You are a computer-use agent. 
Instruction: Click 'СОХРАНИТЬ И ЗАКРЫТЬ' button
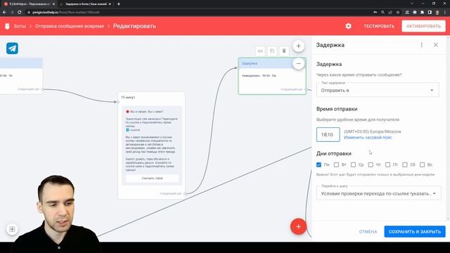pyautogui.click(x=415, y=231)
